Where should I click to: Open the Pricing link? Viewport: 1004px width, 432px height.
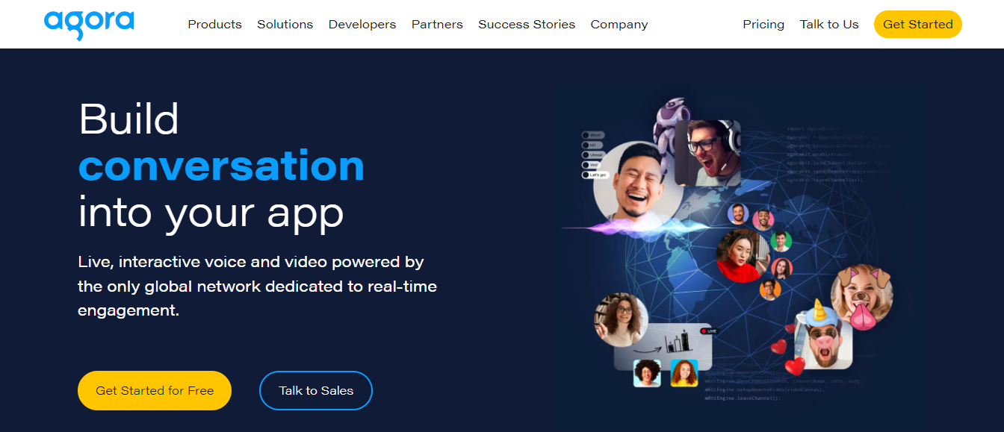click(x=763, y=25)
